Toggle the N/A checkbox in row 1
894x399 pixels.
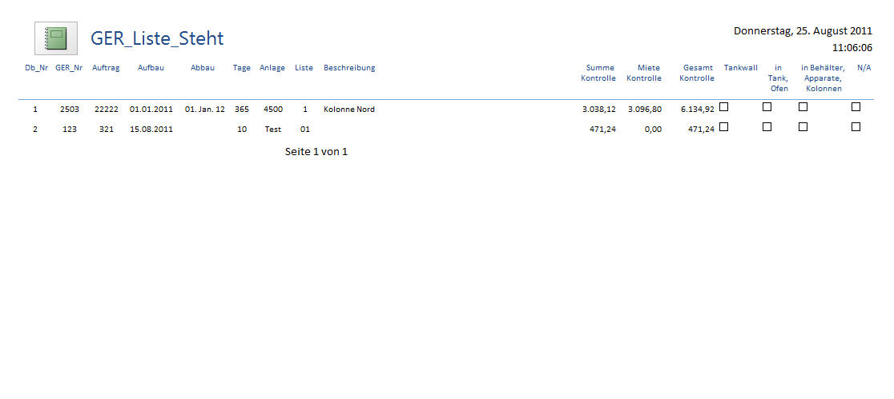(856, 107)
